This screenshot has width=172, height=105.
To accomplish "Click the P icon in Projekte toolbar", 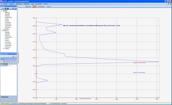I will coord(3,9).
